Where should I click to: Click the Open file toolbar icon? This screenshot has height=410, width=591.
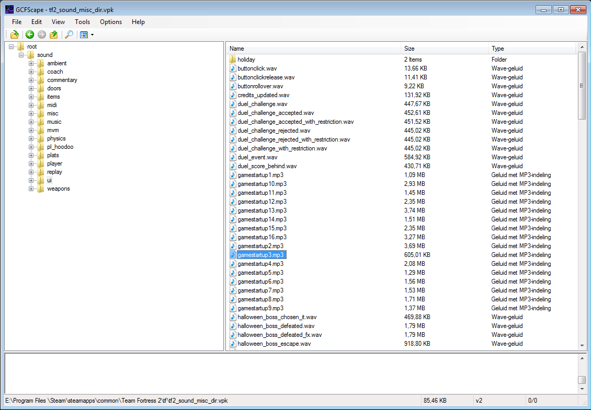[14, 34]
